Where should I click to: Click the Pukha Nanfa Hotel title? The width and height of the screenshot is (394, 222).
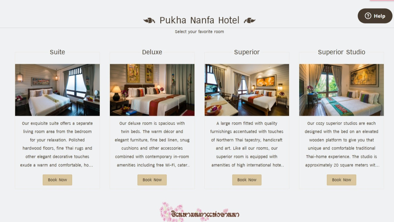[199, 20]
